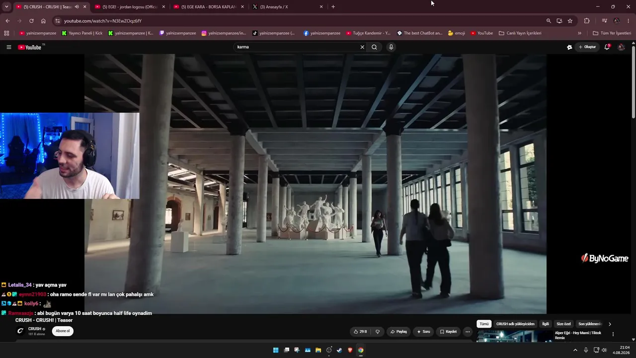The width and height of the screenshot is (636, 358).
Task: Click the Soru ask button
Action: [x=423, y=332]
